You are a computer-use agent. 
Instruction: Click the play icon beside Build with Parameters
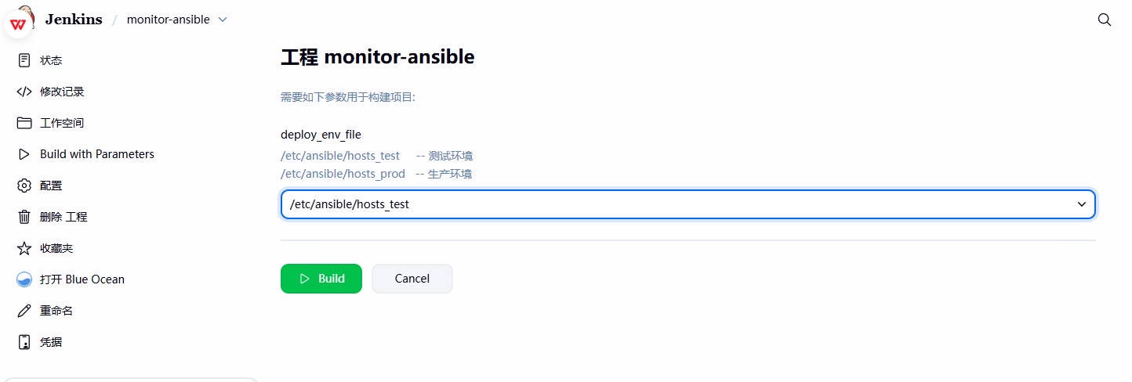coord(24,154)
